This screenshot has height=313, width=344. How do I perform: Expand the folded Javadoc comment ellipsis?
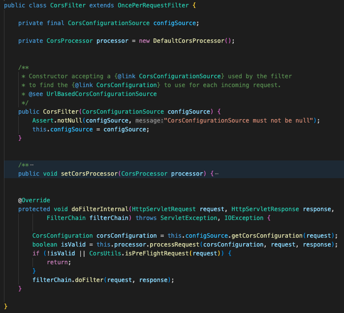[x=32, y=165]
